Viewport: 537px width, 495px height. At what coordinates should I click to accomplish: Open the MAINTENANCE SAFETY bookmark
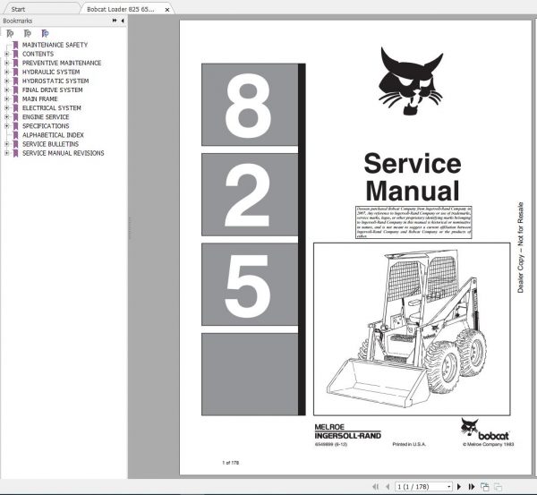(55, 45)
